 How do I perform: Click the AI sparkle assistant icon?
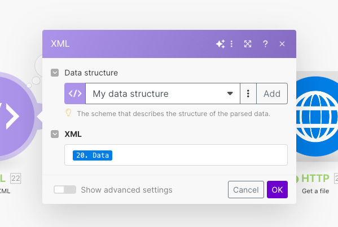[220, 44]
